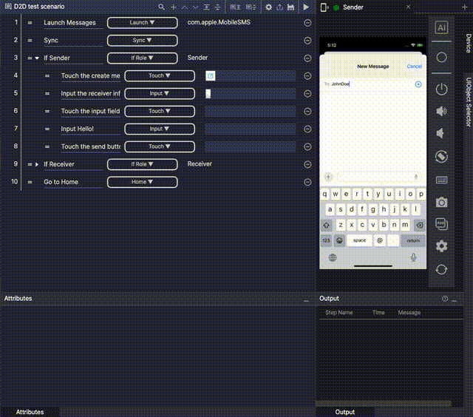Tap the space key on the phone keyboard
The width and height of the screenshot is (473, 417).
(359, 240)
